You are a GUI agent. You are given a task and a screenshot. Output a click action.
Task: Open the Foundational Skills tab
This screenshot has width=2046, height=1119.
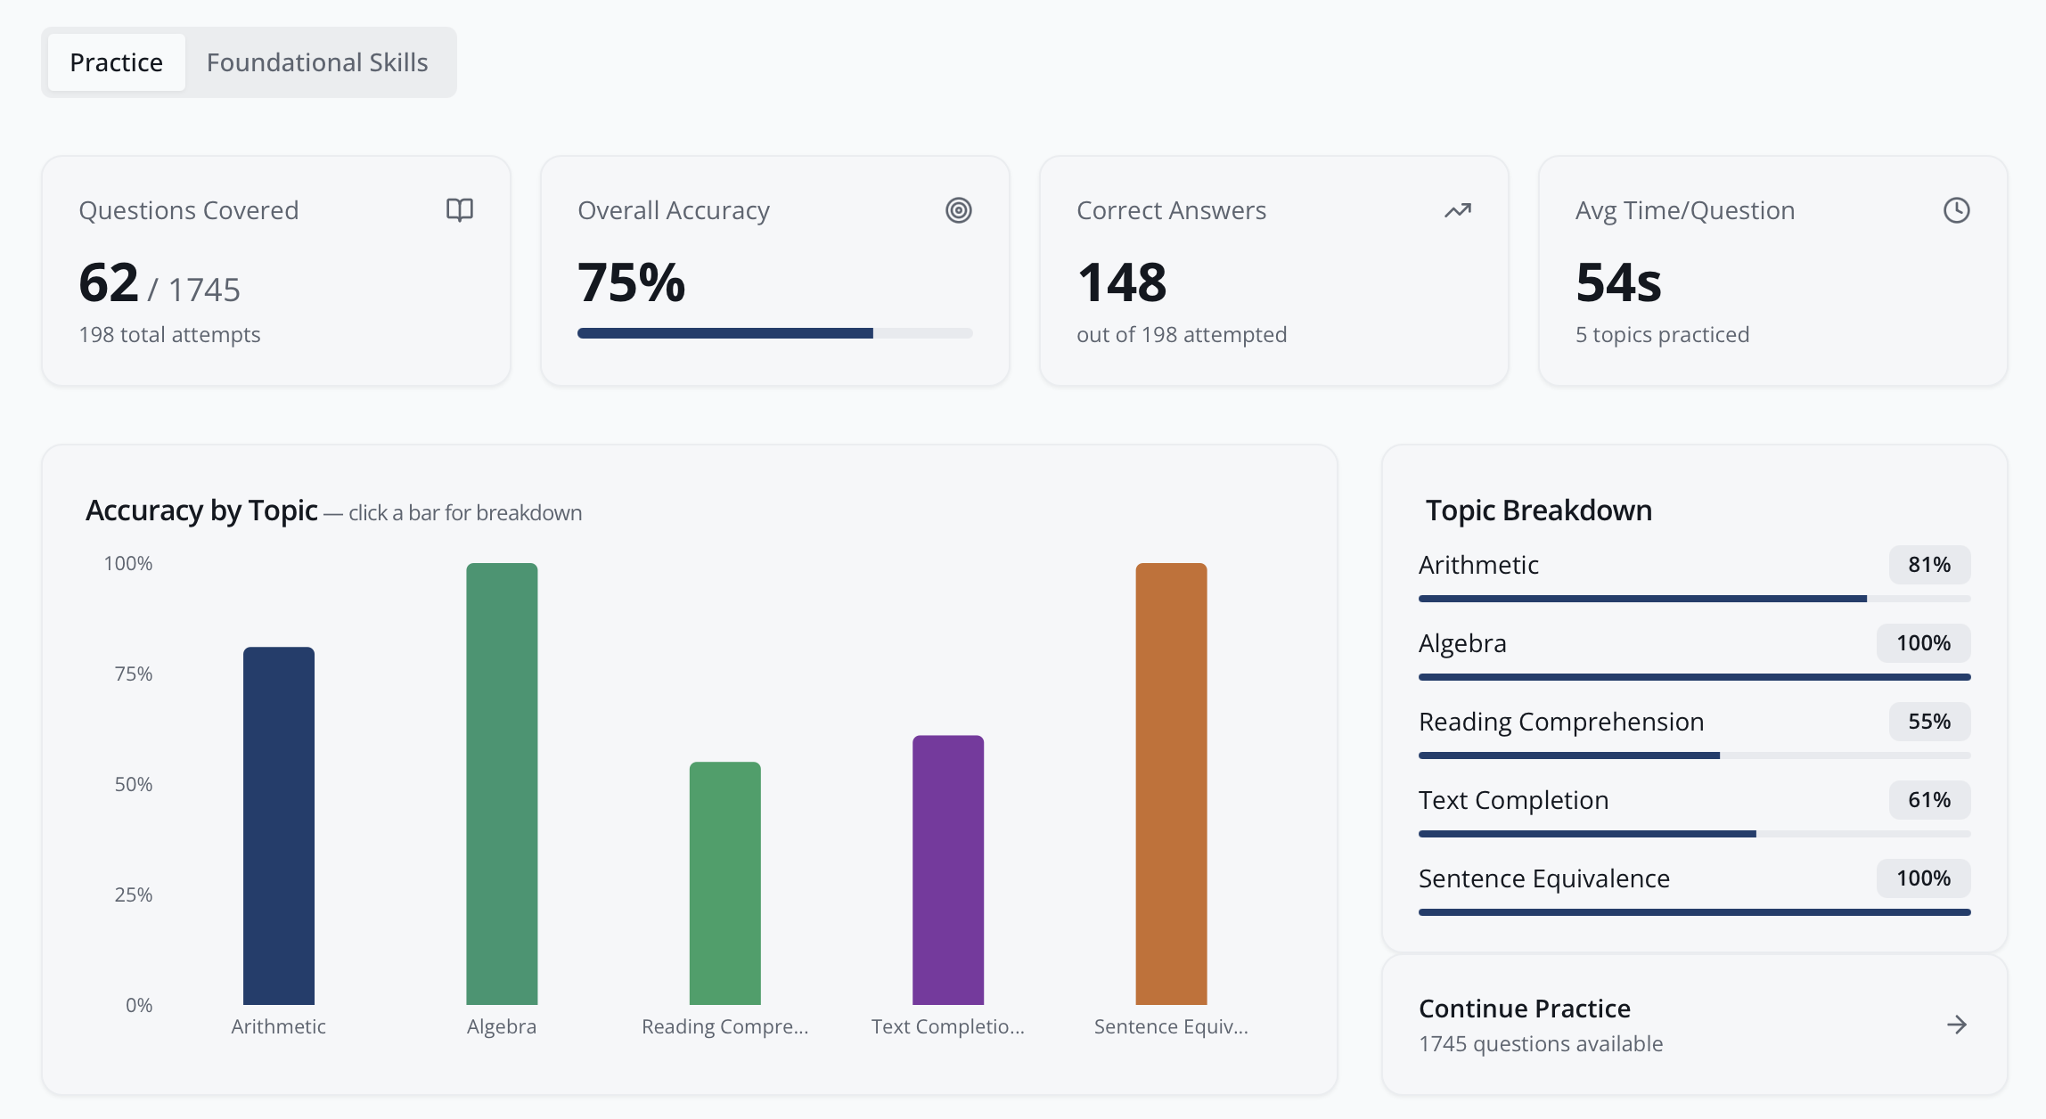[x=317, y=62]
